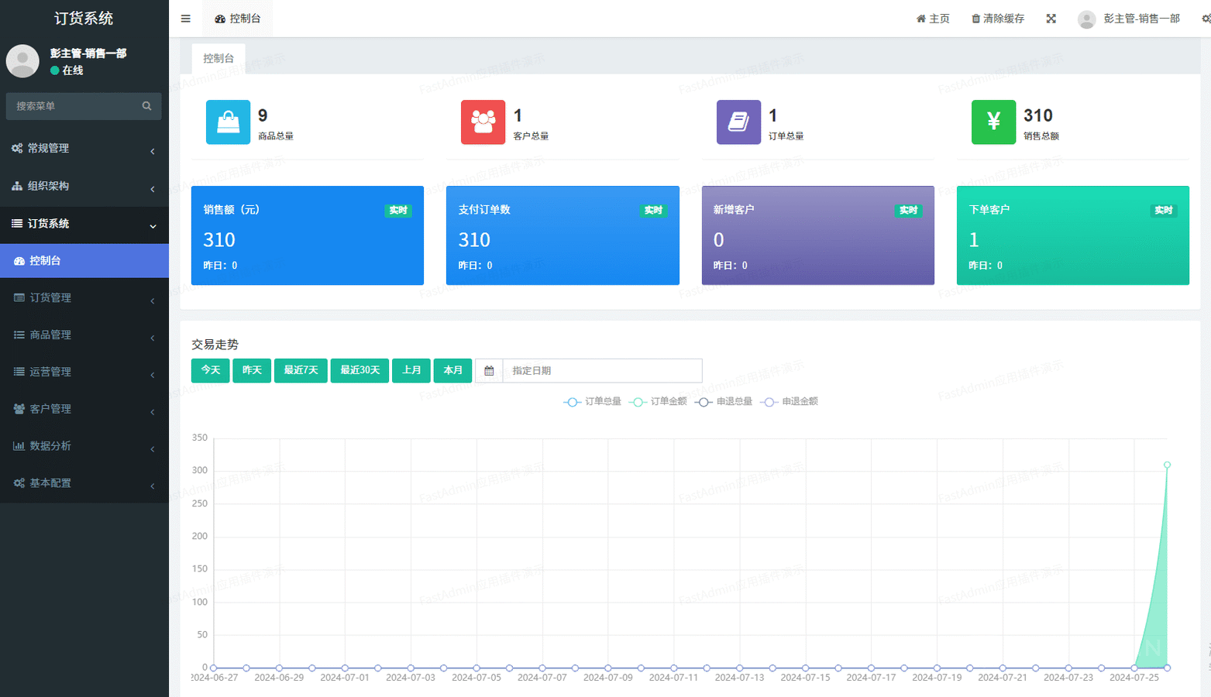Toggle 订单总量 series in chart legend
Viewport: 1211px width, 697px height.
[593, 402]
